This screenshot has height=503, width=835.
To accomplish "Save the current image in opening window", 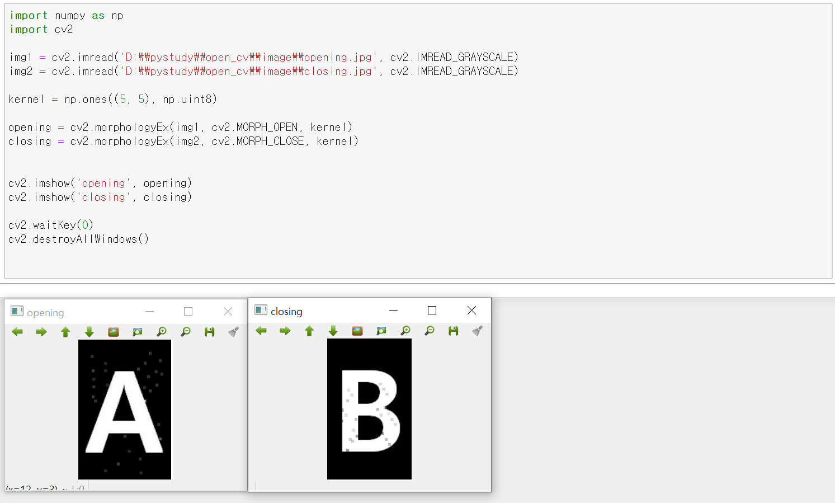I will 210,332.
